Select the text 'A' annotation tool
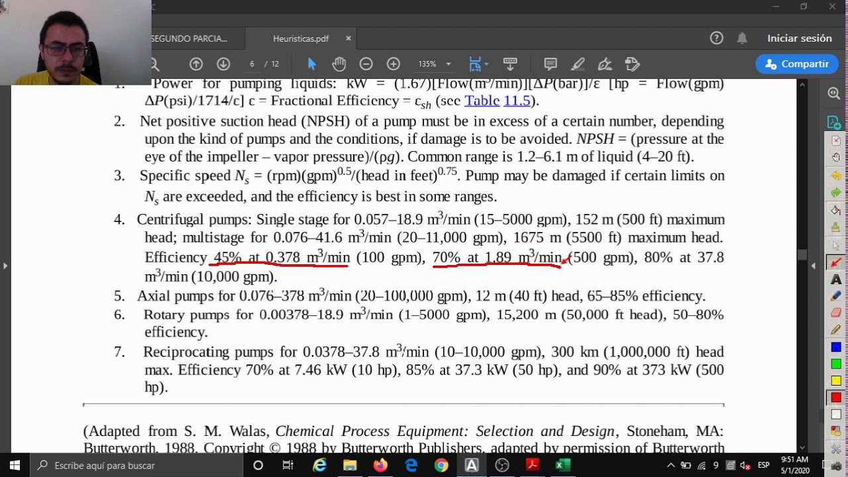This screenshot has height=477, width=848. [x=836, y=279]
